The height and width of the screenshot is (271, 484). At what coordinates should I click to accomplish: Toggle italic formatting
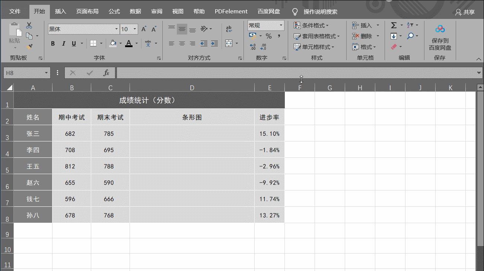63,43
